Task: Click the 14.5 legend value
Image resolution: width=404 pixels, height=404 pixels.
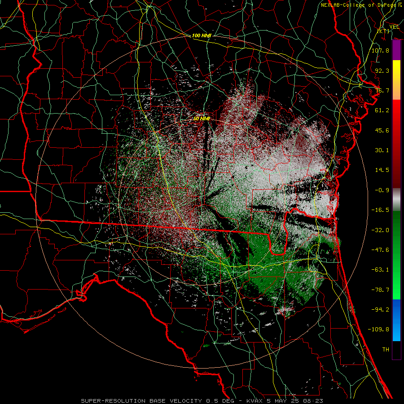Action: pos(382,170)
